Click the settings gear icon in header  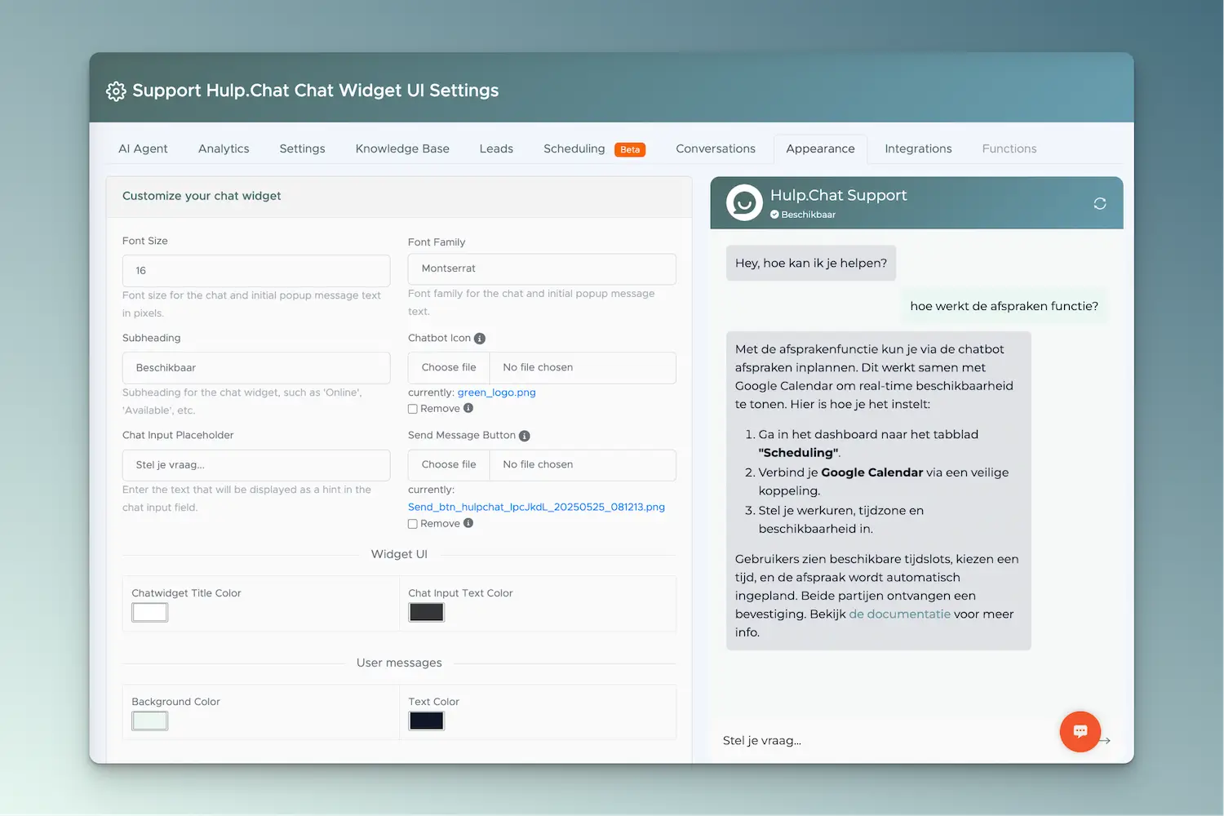point(116,91)
